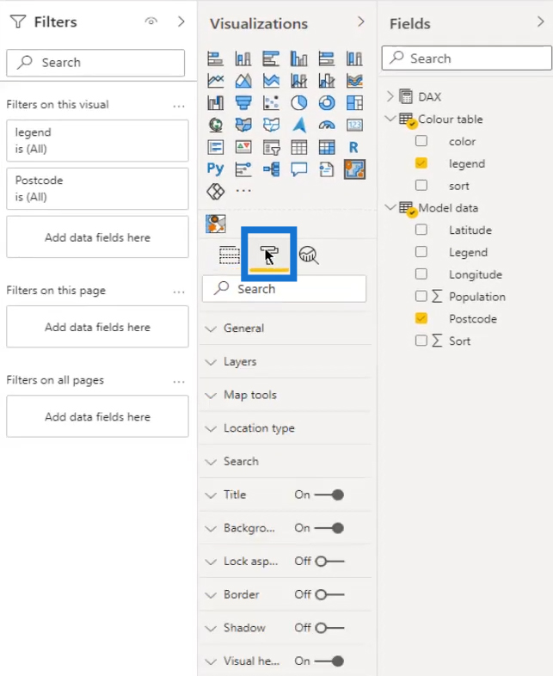
Task: Select the decomposition tree visual
Action: tap(271, 169)
